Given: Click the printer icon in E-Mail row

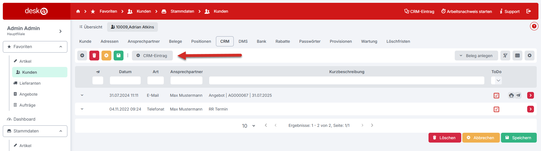Looking at the screenshot, I should coord(511,95).
